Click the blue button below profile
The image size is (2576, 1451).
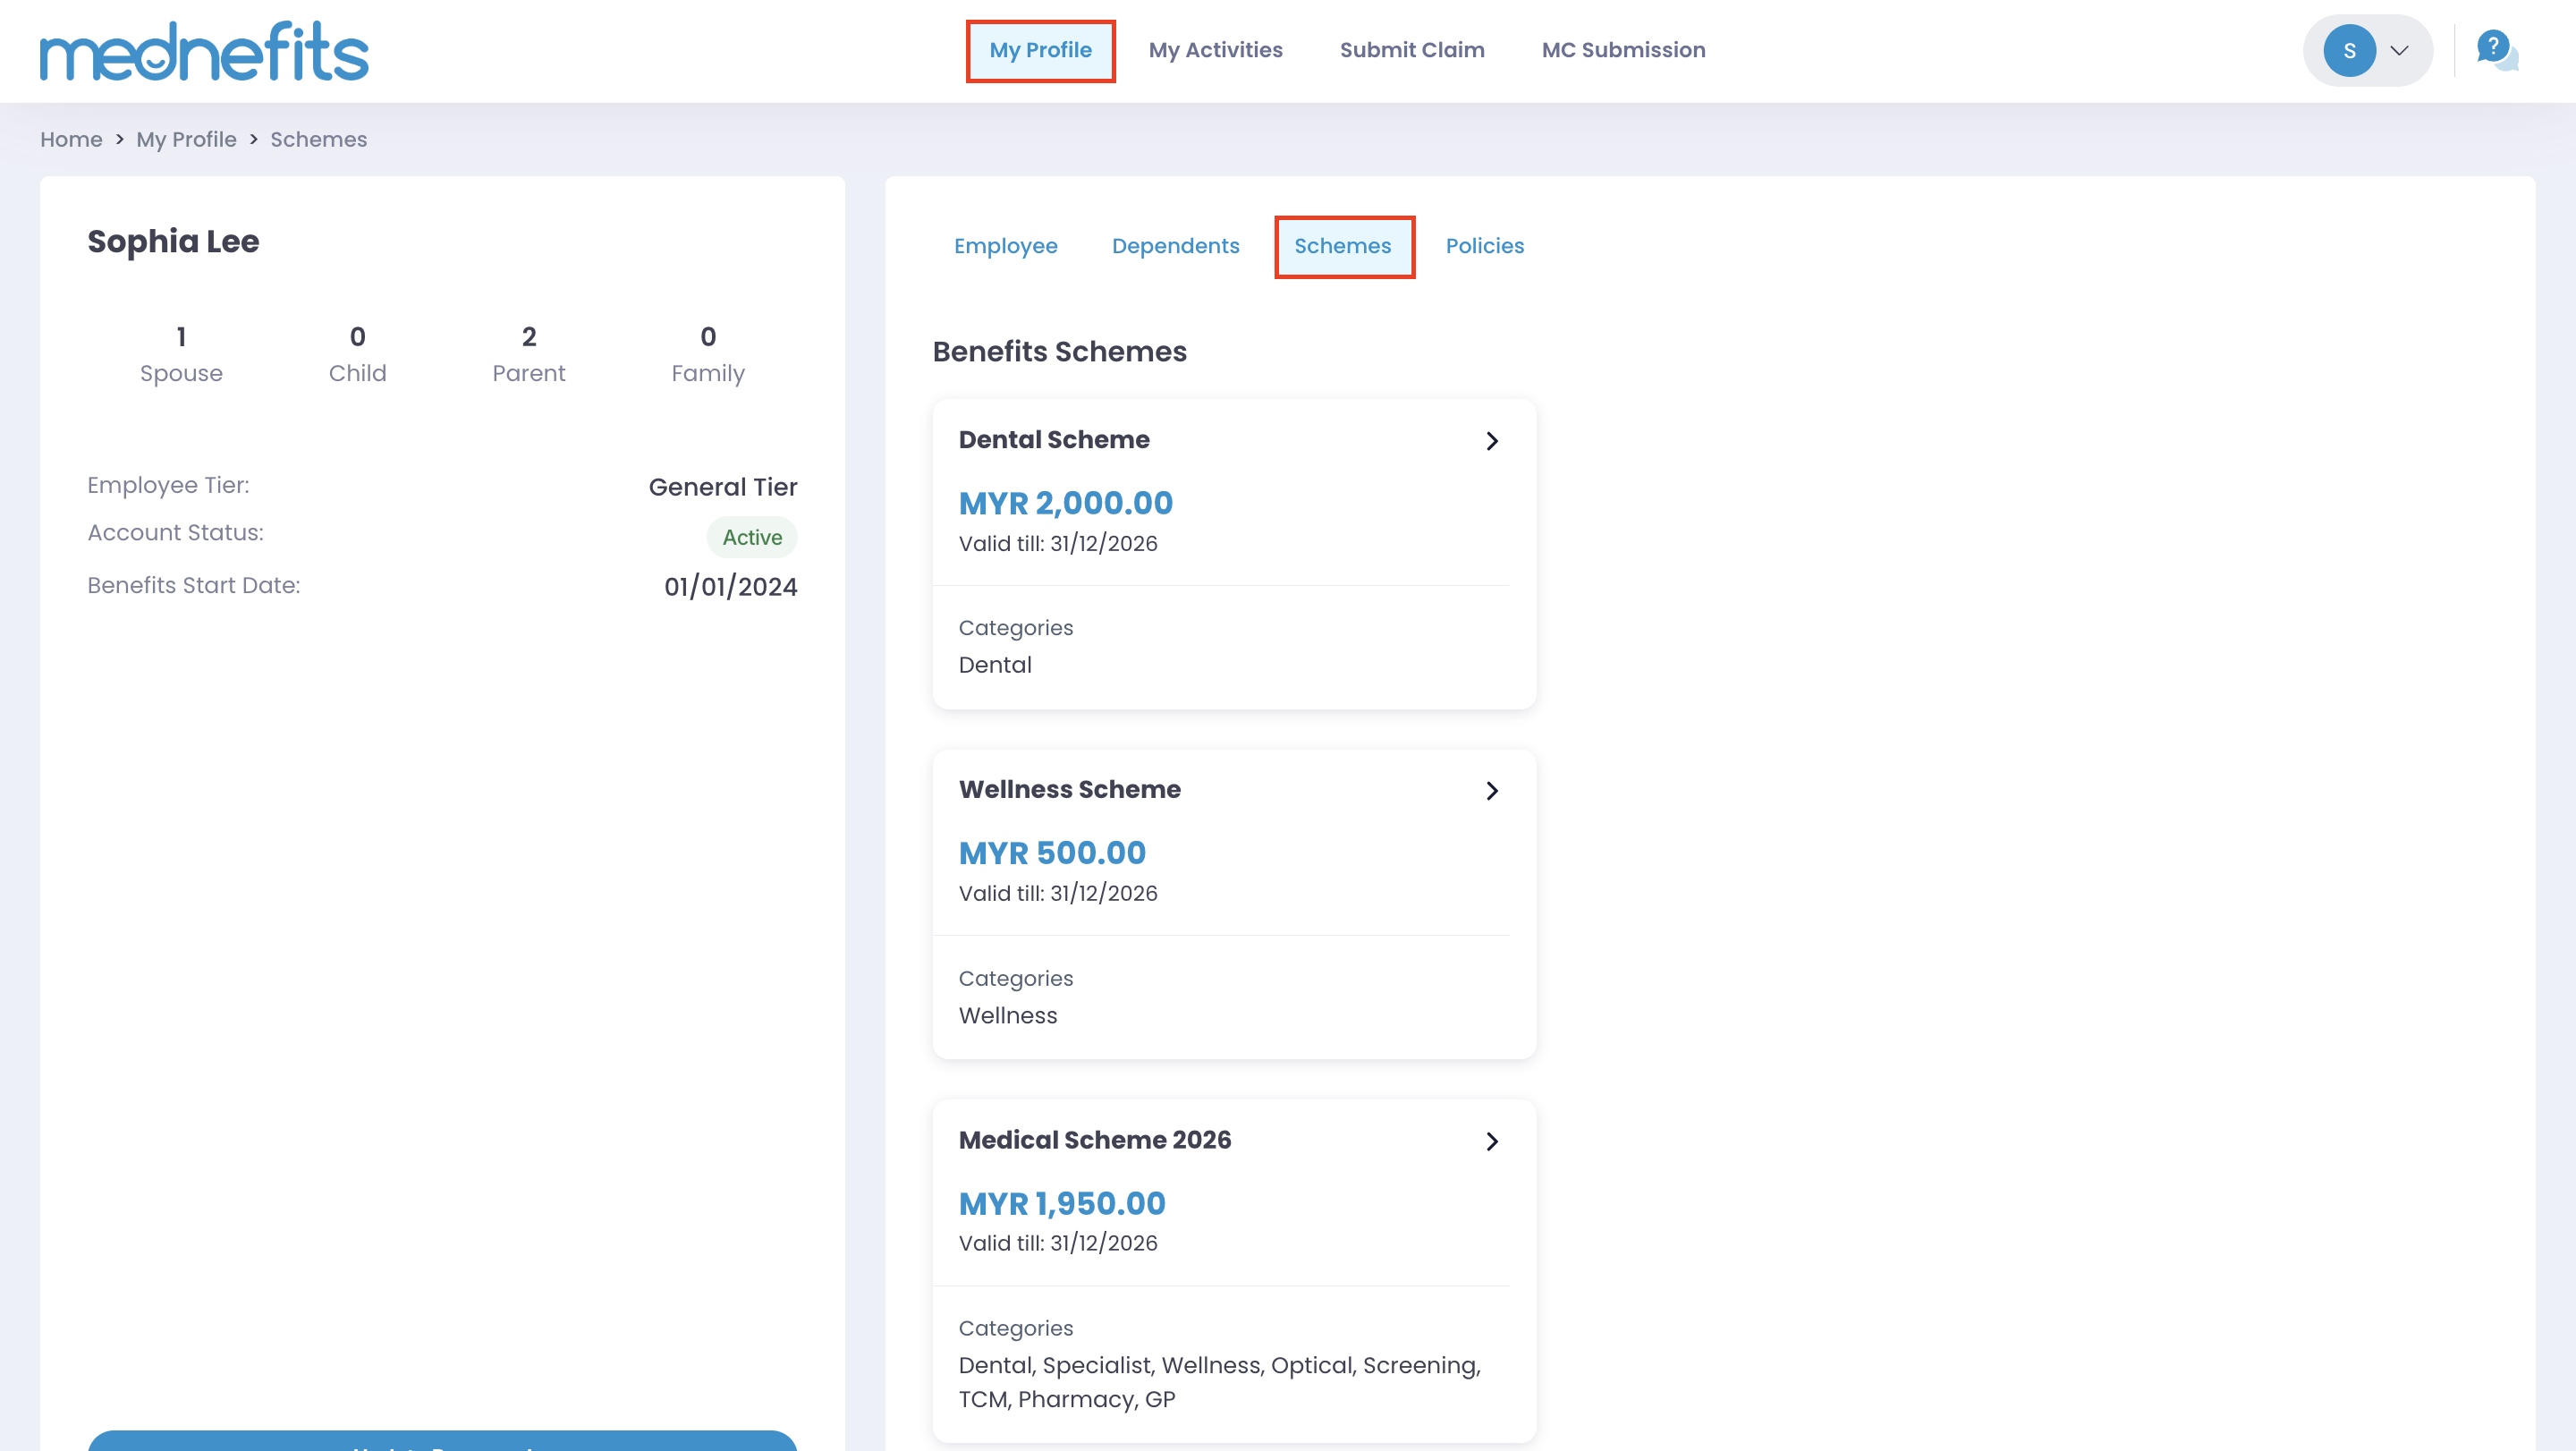pyautogui.click(x=442, y=1442)
